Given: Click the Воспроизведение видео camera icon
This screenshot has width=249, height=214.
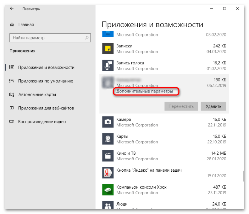Looking at the screenshot, I should click(x=12, y=121).
